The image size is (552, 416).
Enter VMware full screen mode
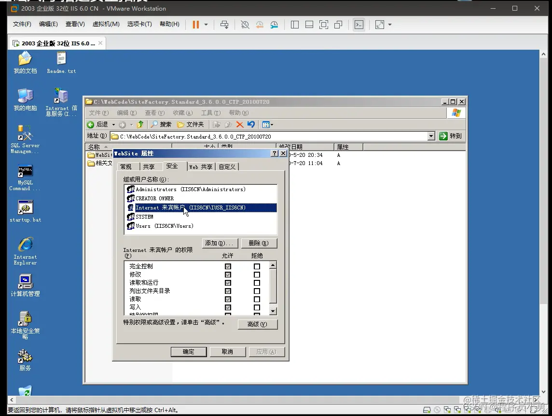click(x=323, y=25)
